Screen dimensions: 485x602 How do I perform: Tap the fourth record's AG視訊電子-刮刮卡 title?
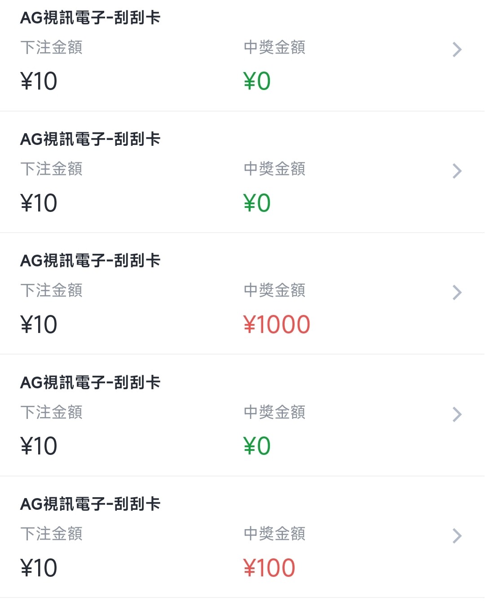tap(90, 383)
